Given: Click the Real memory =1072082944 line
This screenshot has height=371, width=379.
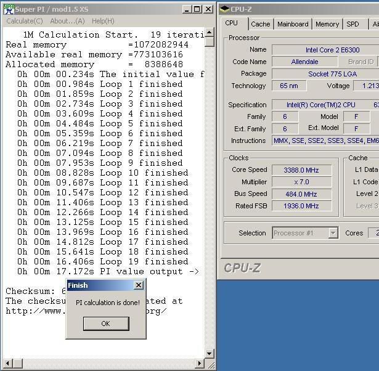Looking at the screenshot, I should 97,45.
